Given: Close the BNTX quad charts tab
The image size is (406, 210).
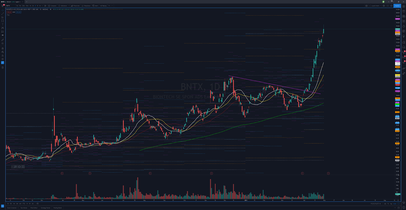Looking at the screenshot, I should pos(23,2).
